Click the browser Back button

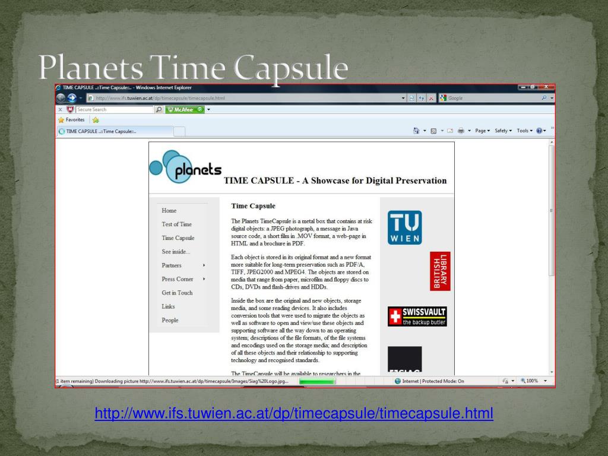(x=61, y=98)
